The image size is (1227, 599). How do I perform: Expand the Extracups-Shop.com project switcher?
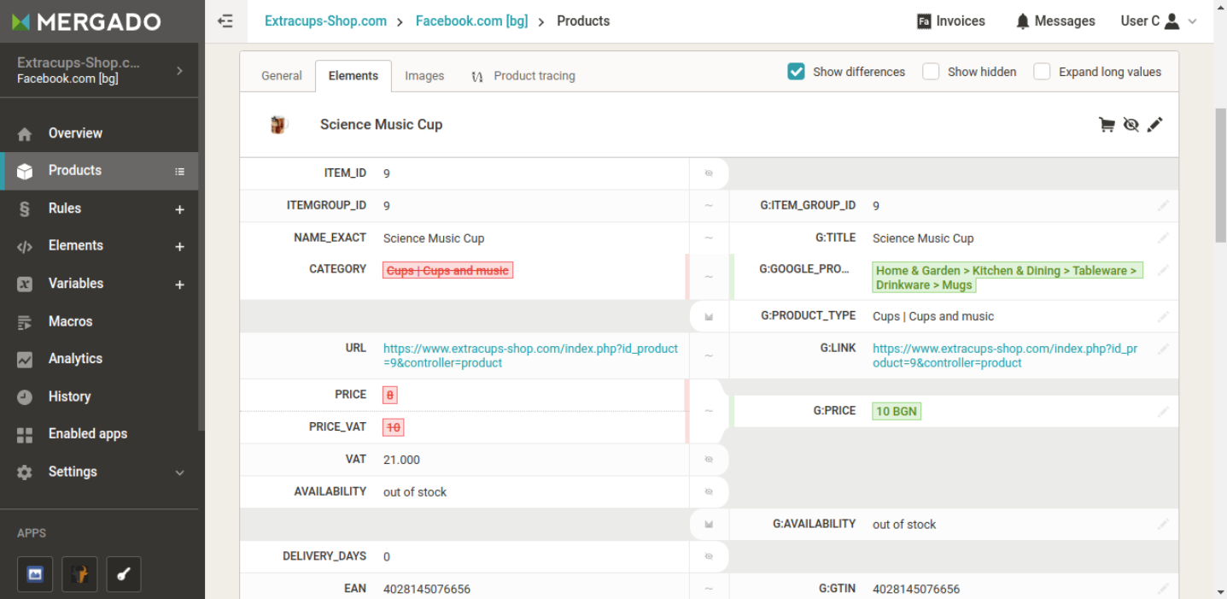[179, 70]
